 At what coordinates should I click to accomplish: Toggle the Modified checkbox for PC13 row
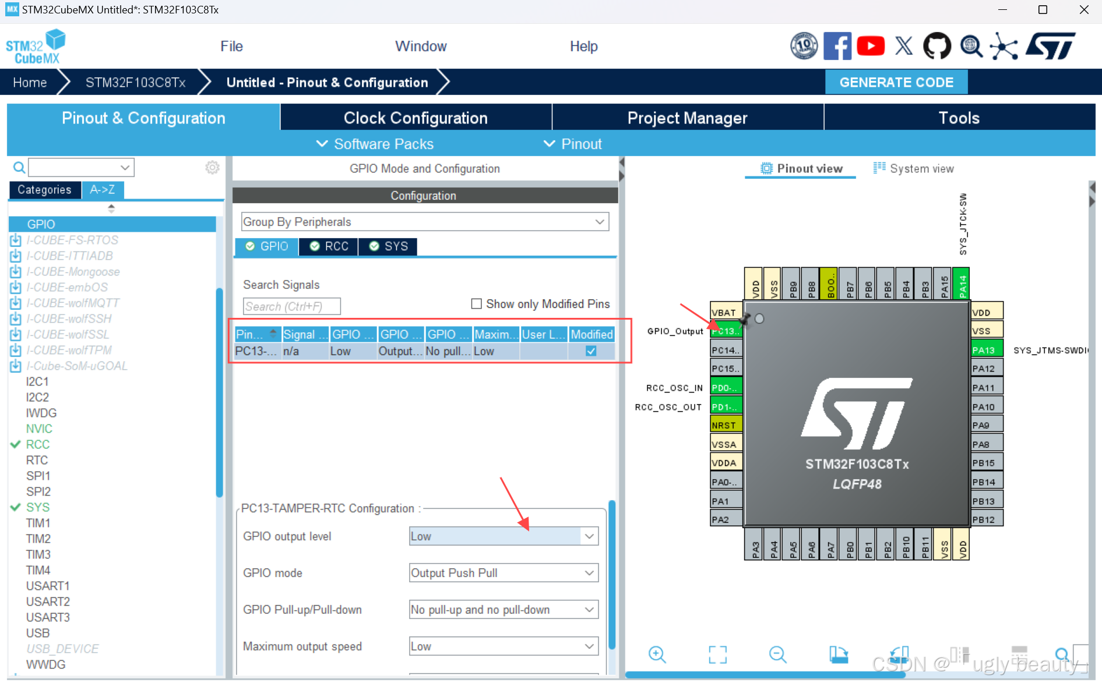(x=591, y=351)
